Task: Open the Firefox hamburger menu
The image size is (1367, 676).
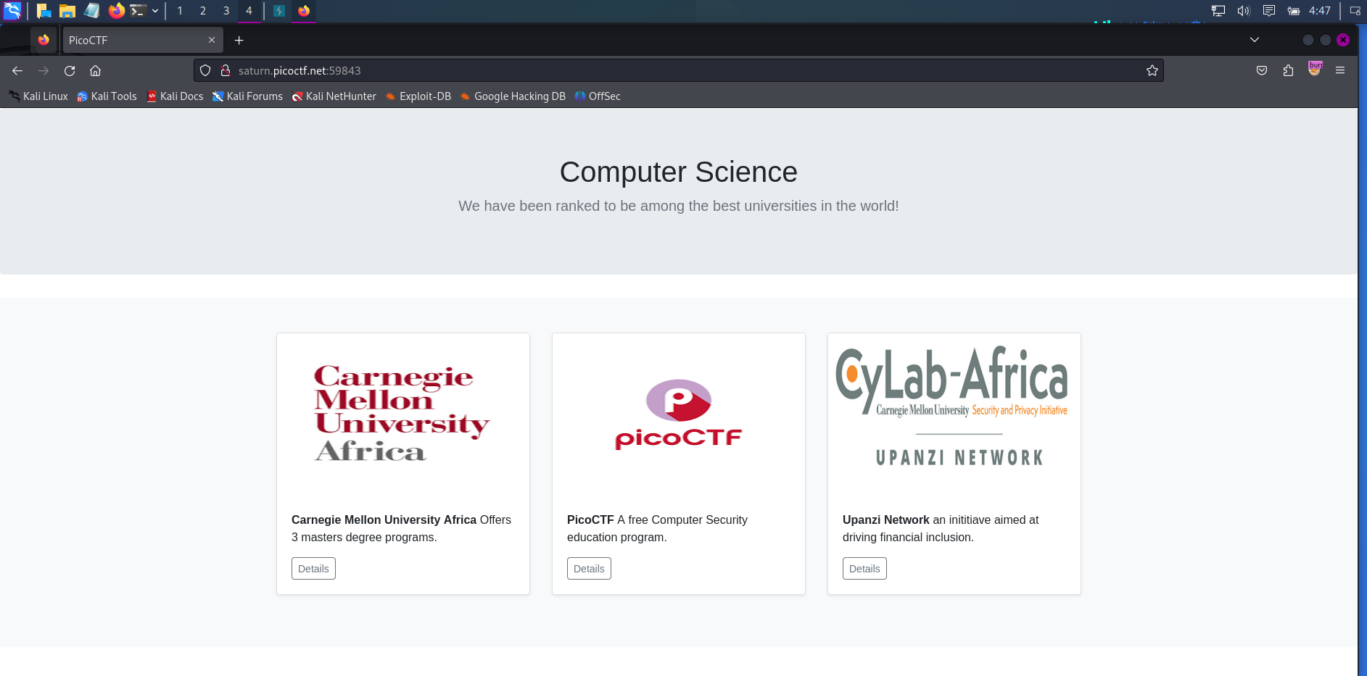Action: [x=1340, y=70]
